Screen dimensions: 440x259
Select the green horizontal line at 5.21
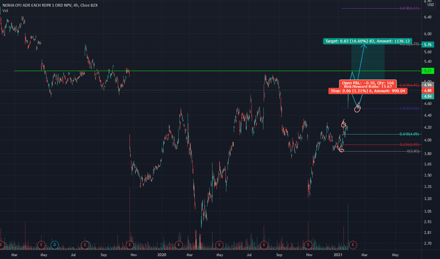pyautogui.click(x=218, y=71)
